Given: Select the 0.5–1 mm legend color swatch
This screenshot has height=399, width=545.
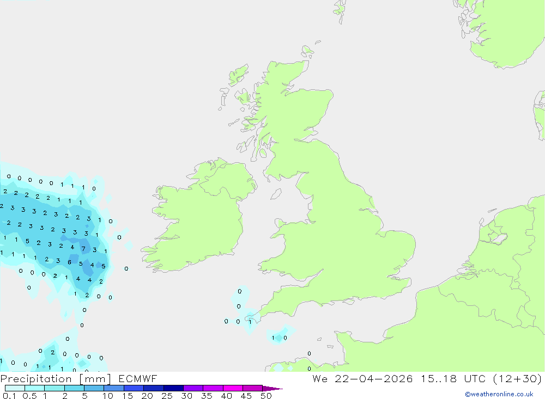Looking at the screenshot, I should [35, 388].
